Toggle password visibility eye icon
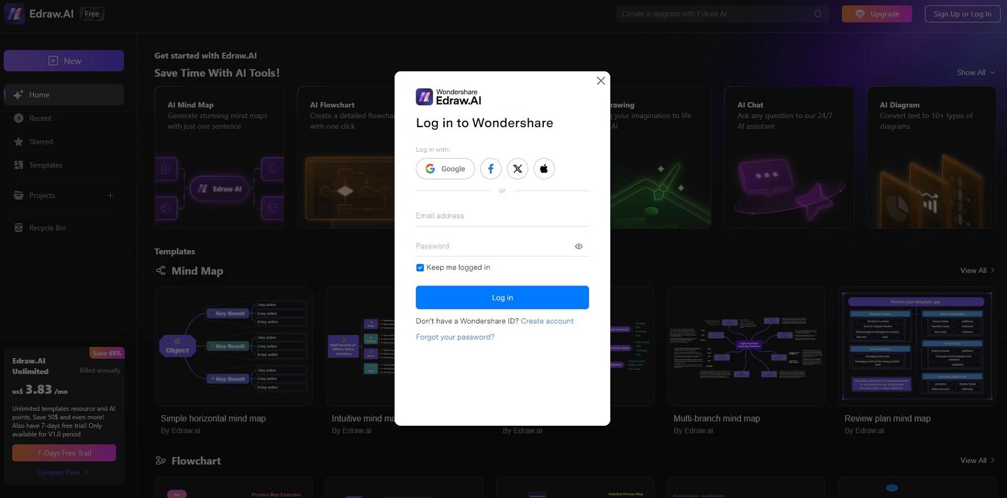 coord(578,246)
